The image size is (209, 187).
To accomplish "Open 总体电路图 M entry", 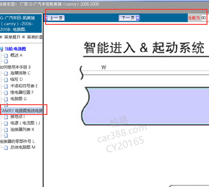I will [x=23, y=147].
